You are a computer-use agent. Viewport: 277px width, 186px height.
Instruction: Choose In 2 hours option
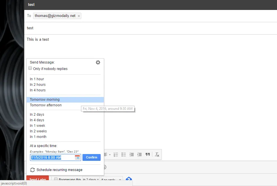65,85
